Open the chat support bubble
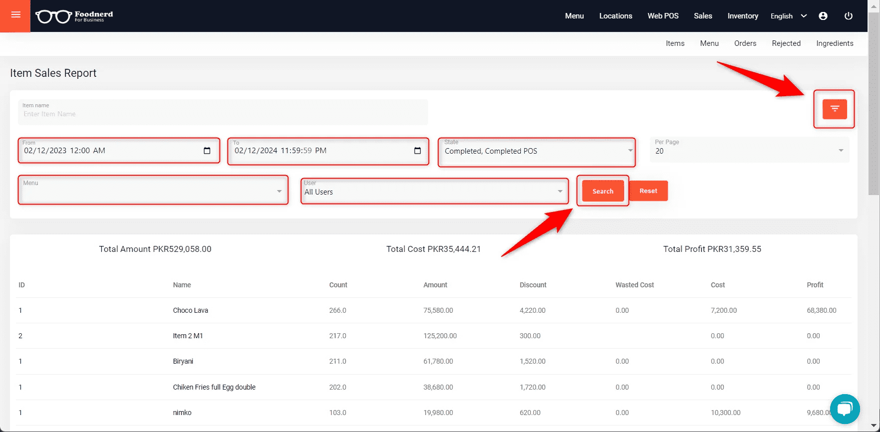 [x=845, y=409]
